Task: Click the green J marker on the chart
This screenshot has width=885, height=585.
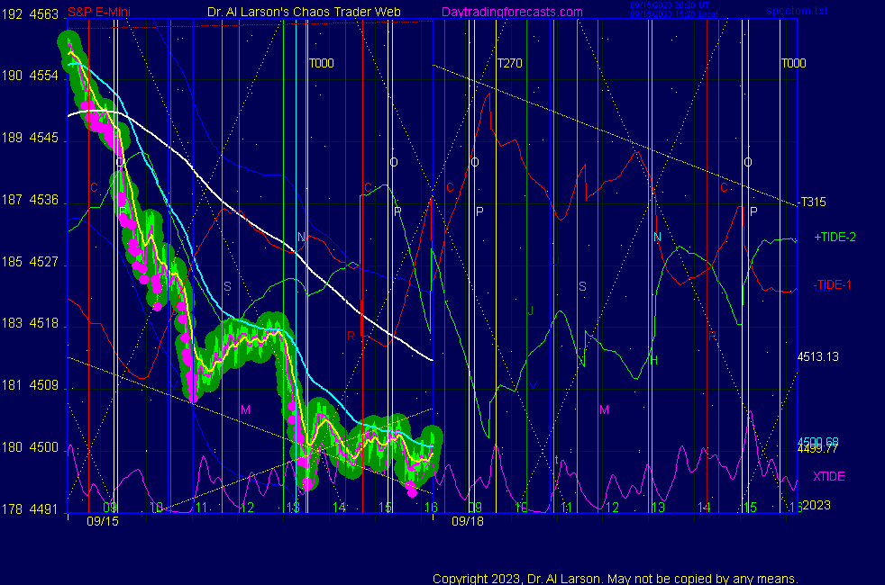Action: click(530, 310)
